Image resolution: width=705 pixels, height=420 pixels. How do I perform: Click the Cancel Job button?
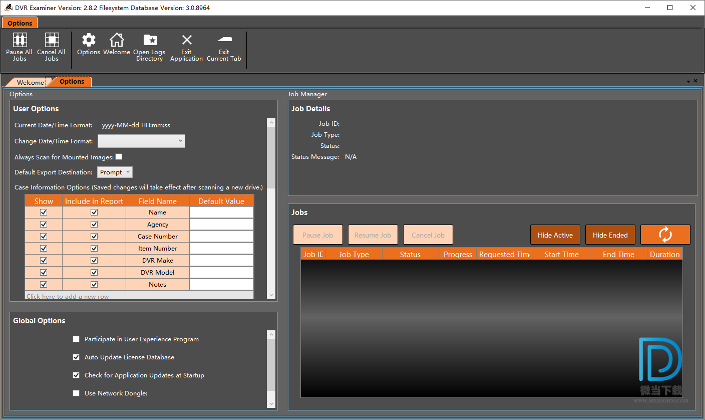(x=428, y=235)
